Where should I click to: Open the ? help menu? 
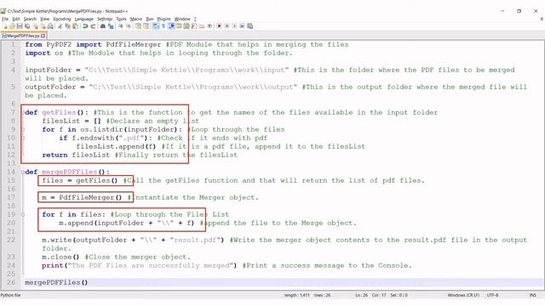pyautogui.click(x=195, y=19)
